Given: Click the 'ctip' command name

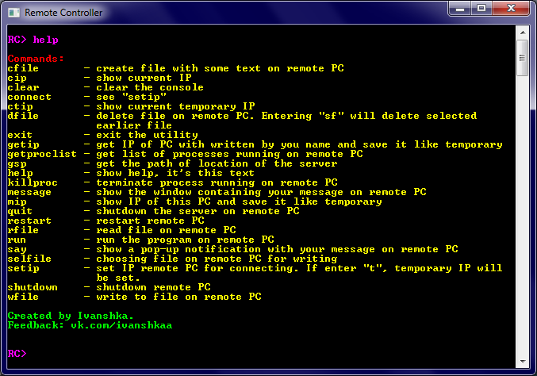Looking at the screenshot, I should (x=20, y=106).
